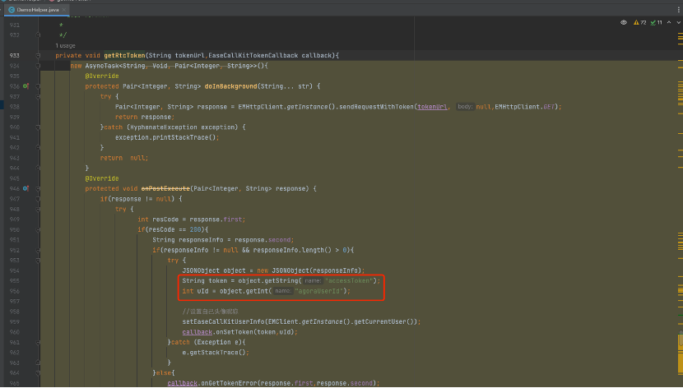This screenshot has width=683, height=388.
Task: Open the editor tabs options kebab menu
Action: pyautogui.click(x=678, y=9)
